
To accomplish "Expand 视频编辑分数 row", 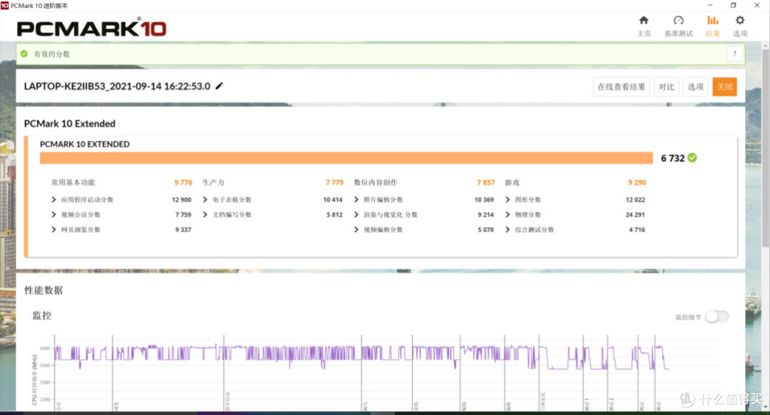I will (356, 230).
